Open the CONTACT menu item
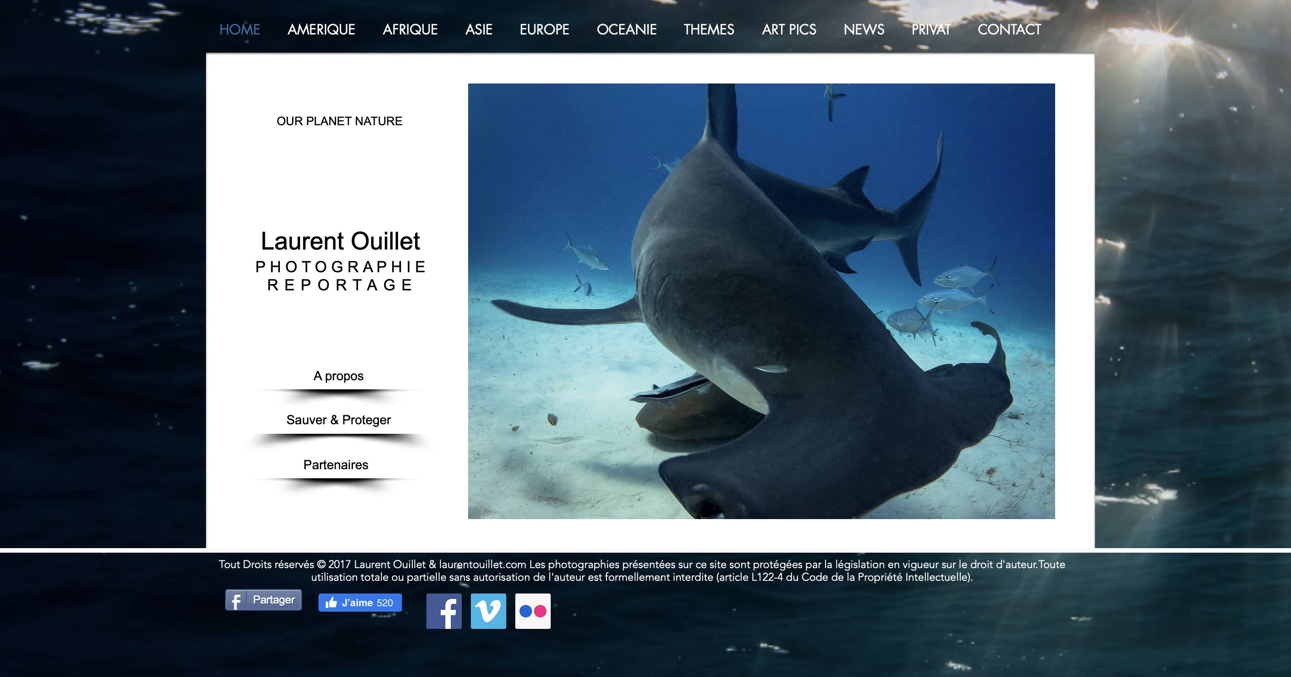The width and height of the screenshot is (1291, 677). point(1009,29)
